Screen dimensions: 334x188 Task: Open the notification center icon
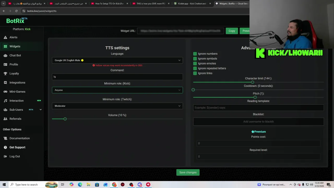329,185
